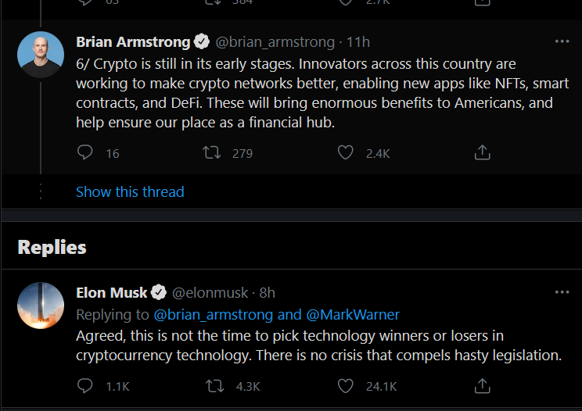Open more options on Elon Musk's reply
The width and height of the screenshot is (582, 411).
[562, 292]
